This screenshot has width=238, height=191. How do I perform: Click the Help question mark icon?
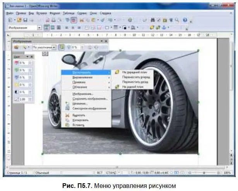pyautogui.click(x=185, y=20)
